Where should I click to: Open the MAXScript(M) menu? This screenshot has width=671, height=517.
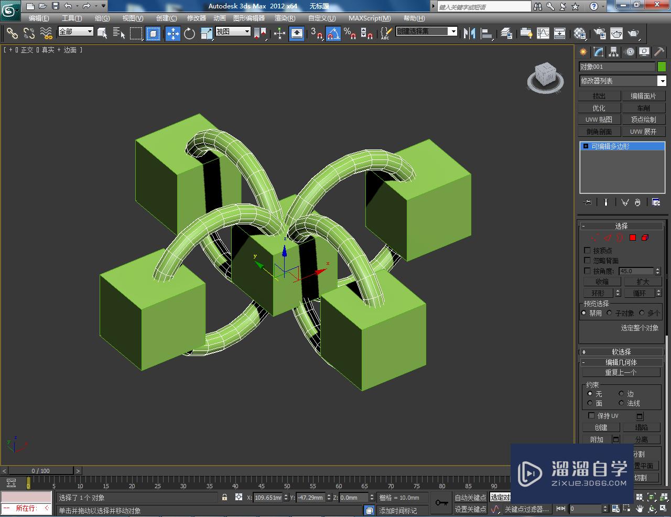[x=370, y=18]
